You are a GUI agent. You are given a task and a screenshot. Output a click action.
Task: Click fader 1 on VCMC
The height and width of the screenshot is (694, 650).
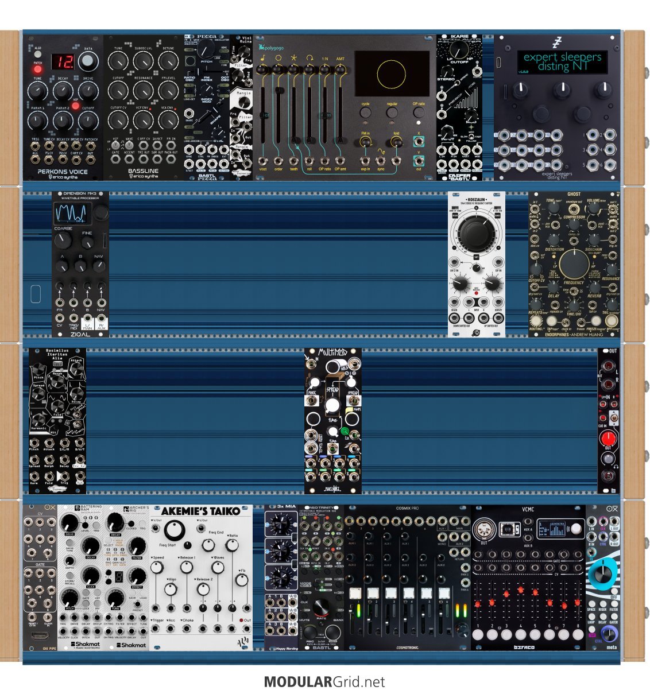point(478,600)
